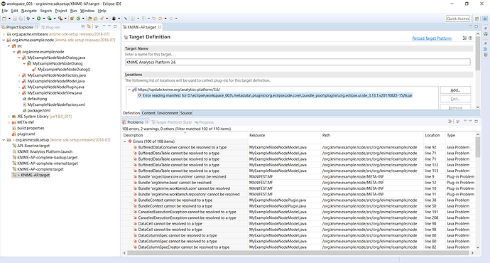Maximize the Problems view panel
This screenshot has width=490, height=263.
477,121
